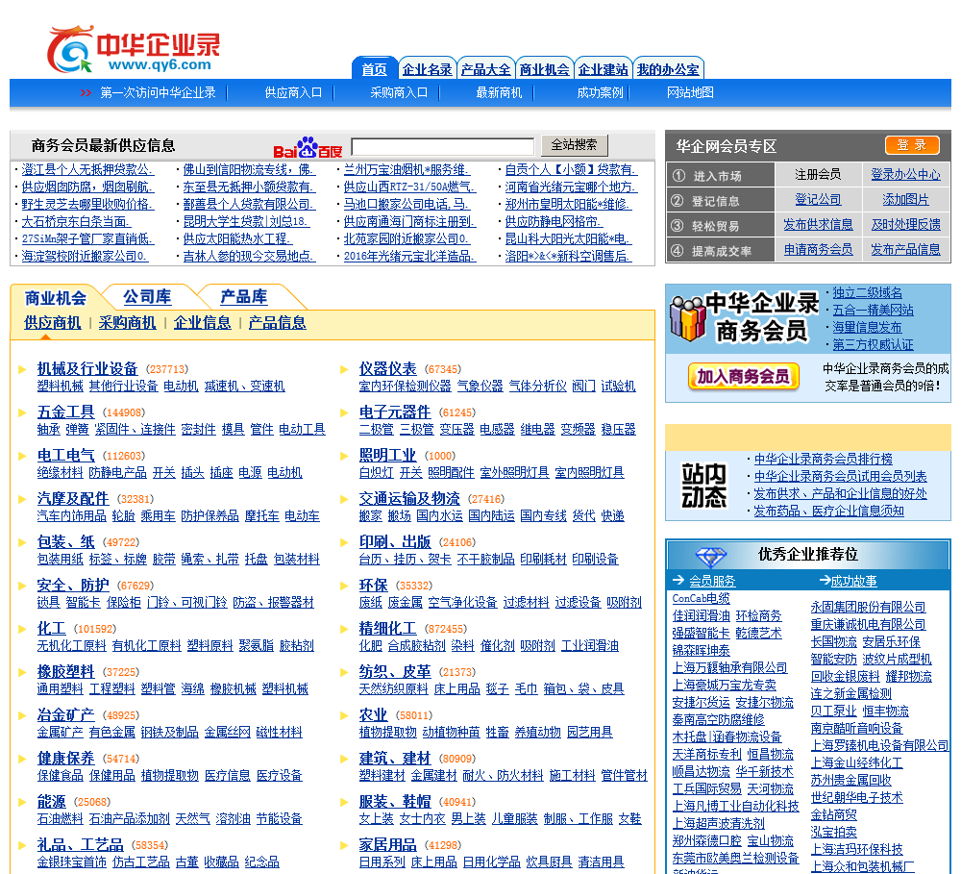Image resolution: width=961 pixels, height=874 pixels.
Task: Select the 采购商机 sub-tab
Action: click(x=128, y=323)
